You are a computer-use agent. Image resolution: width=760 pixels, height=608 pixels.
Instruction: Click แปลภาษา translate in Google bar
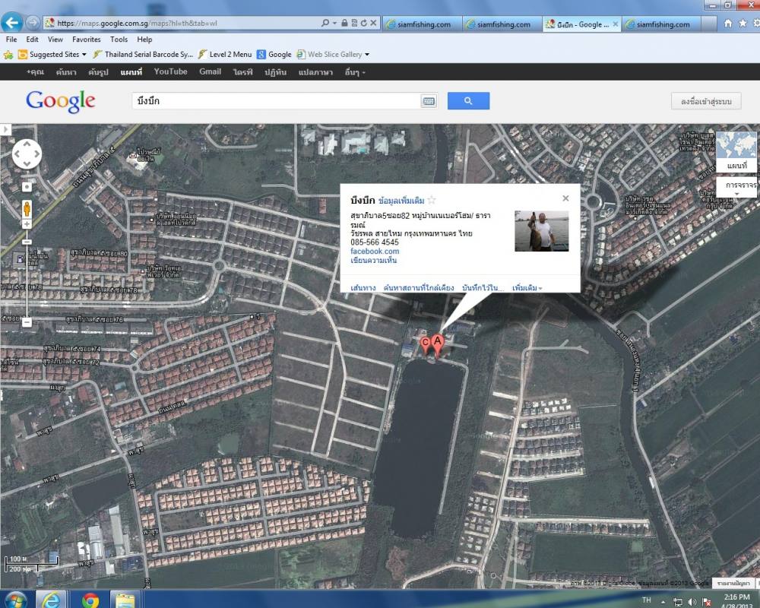coord(315,72)
